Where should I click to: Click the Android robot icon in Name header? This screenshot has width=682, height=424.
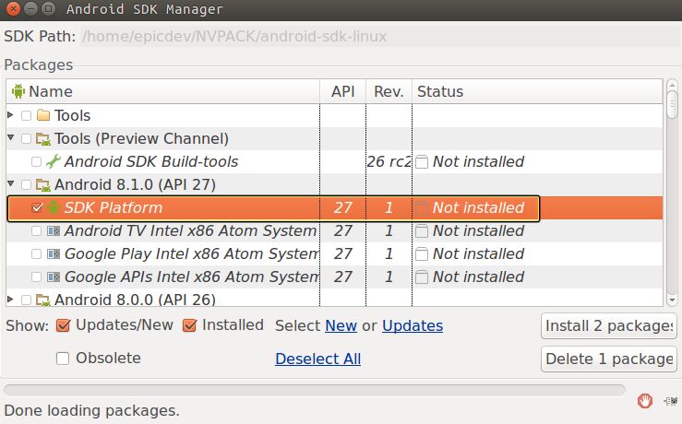click(18, 91)
